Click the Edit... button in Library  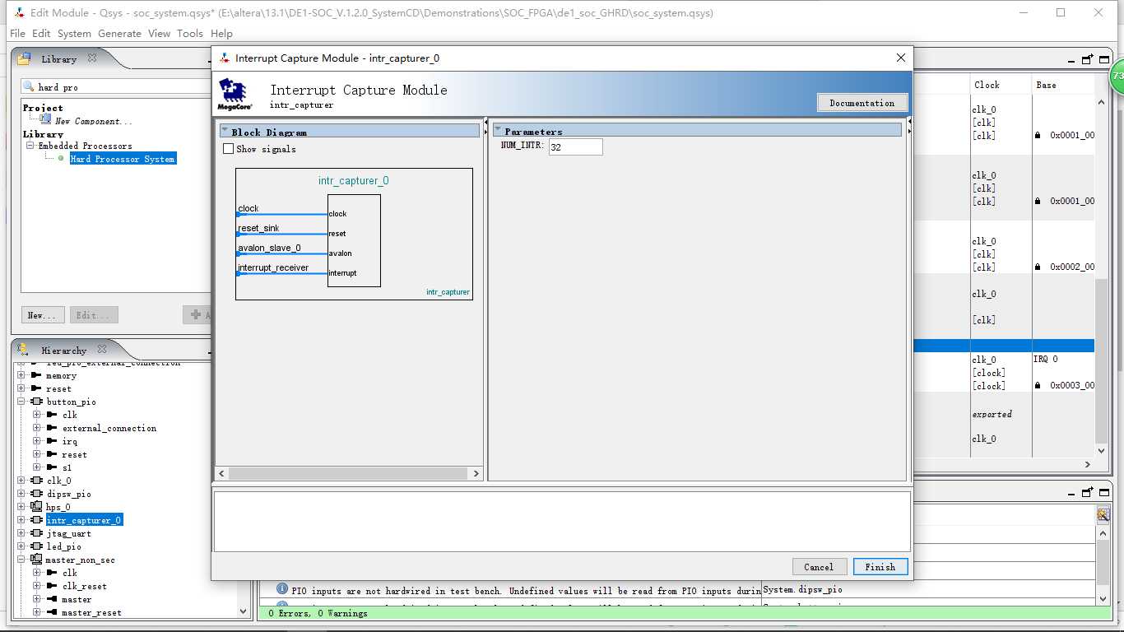coord(94,315)
